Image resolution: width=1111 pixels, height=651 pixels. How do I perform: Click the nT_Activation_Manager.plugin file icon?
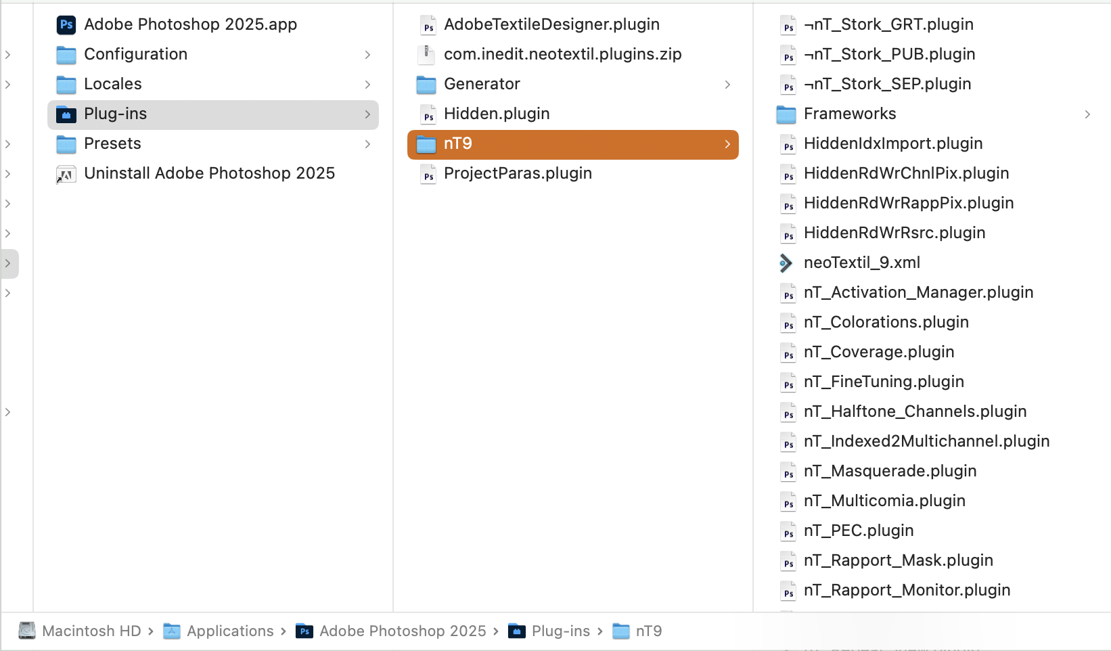pos(788,293)
